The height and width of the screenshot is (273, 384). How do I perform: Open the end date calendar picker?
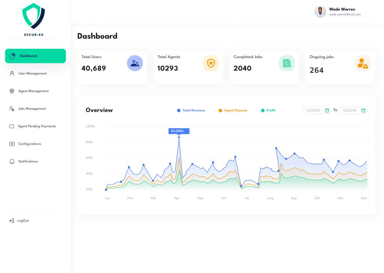[363, 111]
